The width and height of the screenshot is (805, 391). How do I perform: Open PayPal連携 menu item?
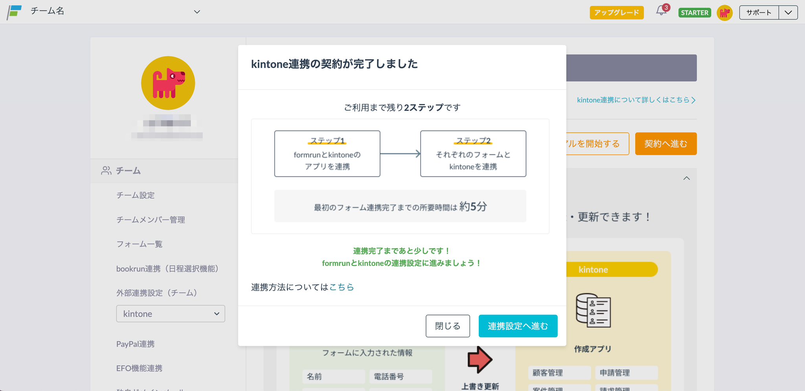[135, 344]
